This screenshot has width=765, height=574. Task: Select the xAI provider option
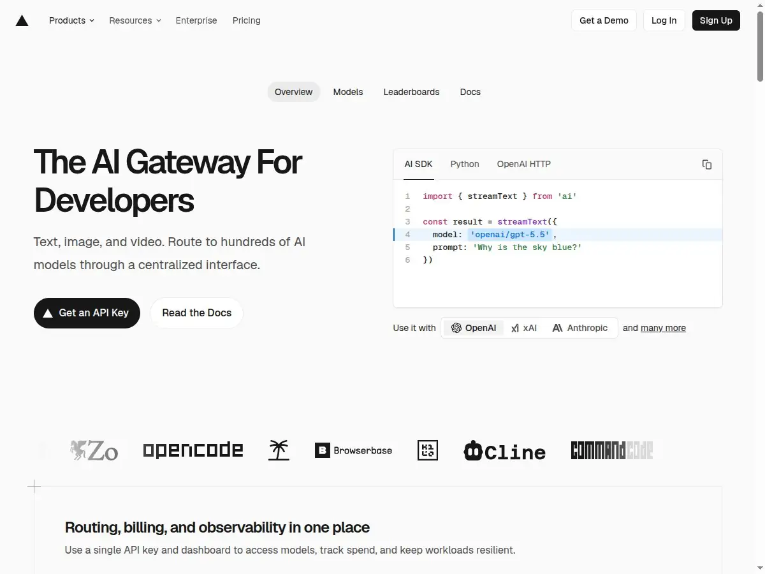point(524,328)
